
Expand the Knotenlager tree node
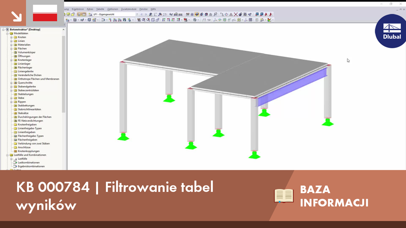(x=11, y=60)
